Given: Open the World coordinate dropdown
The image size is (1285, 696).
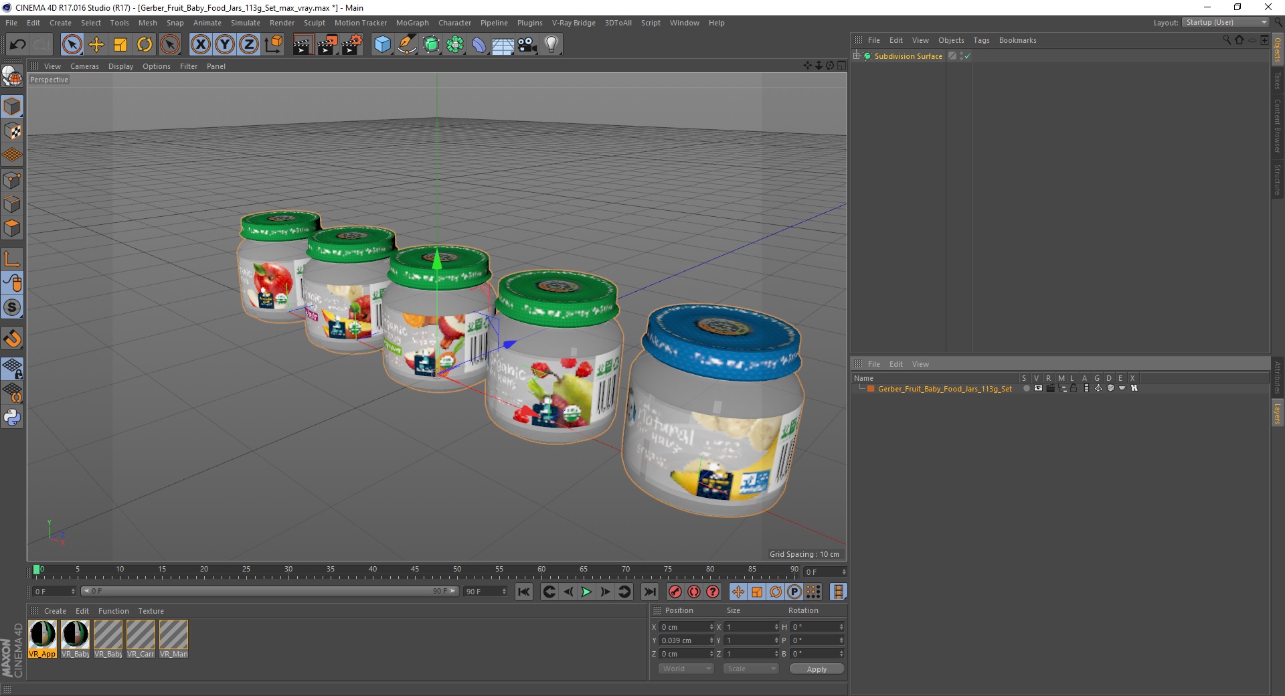Looking at the screenshot, I should [686, 669].
